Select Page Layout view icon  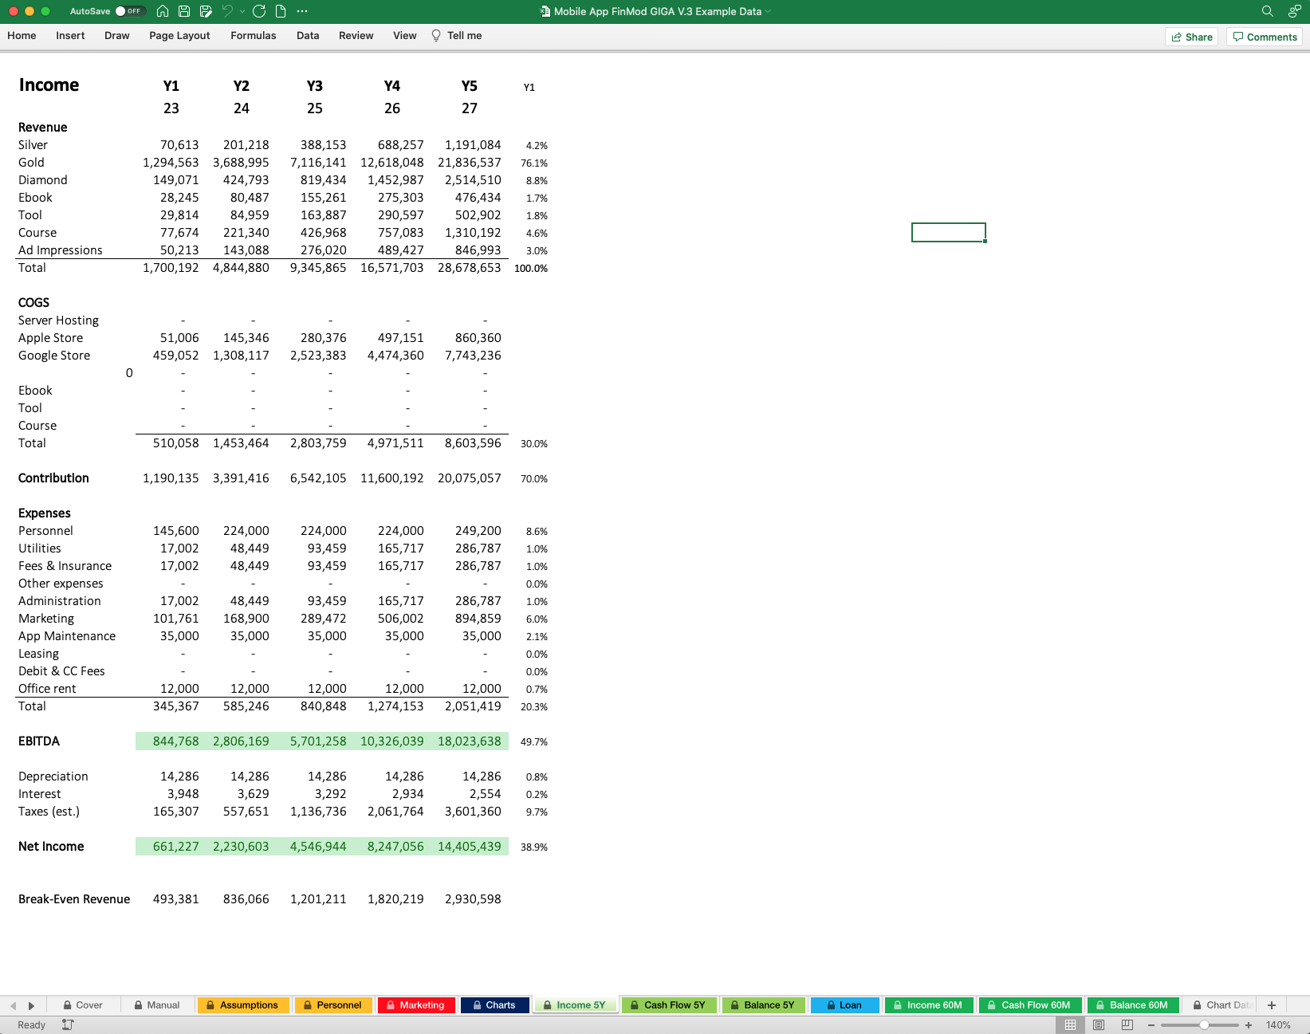click(x=1099, y=1024)
